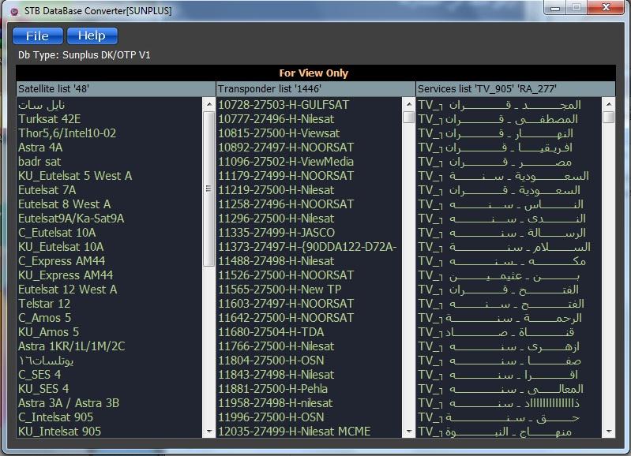This screenshot has height=456, width=631.
Task: Click the services list scroll-up arrow
Action: pyautogui.click(x=608, y=104)
